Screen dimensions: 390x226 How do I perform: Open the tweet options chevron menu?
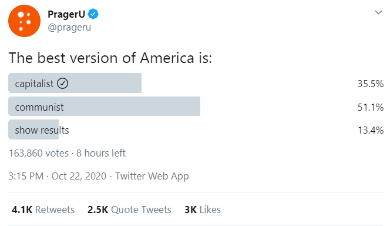(x=378, y=12)
